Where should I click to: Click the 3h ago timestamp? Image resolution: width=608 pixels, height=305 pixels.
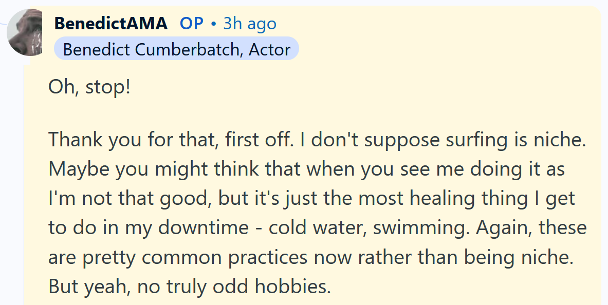[x=249, y=23]
